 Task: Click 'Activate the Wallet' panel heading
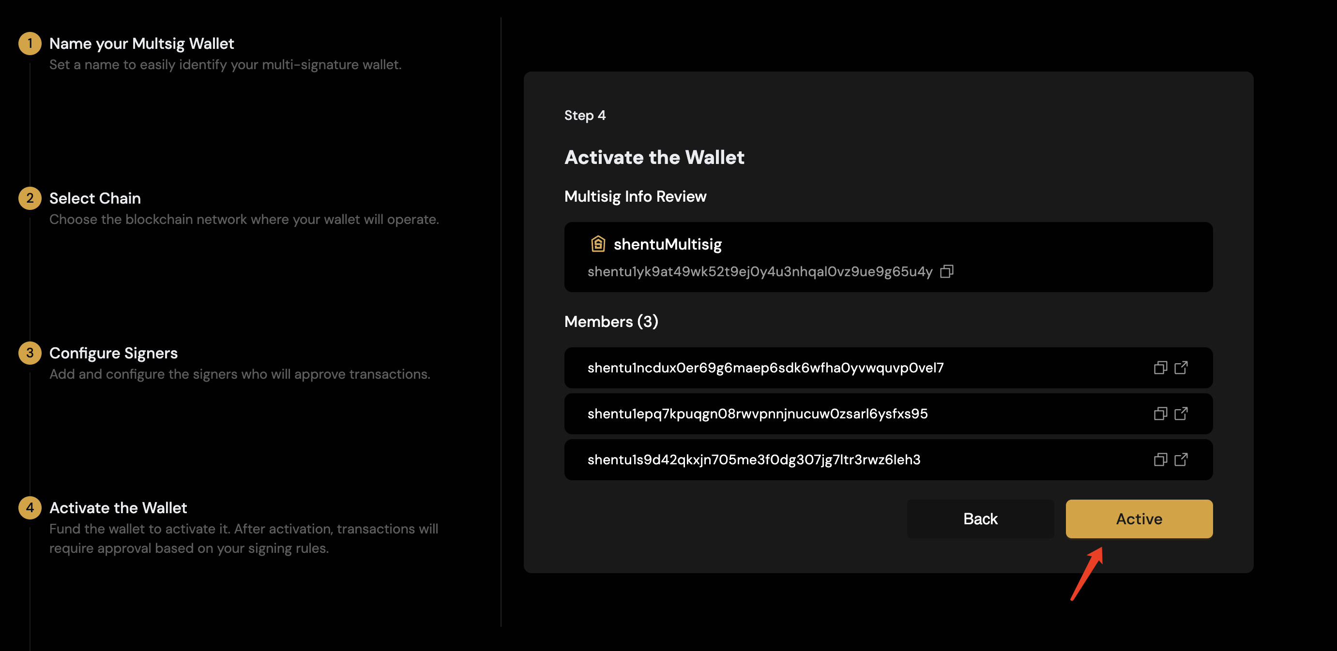[654, 157]
